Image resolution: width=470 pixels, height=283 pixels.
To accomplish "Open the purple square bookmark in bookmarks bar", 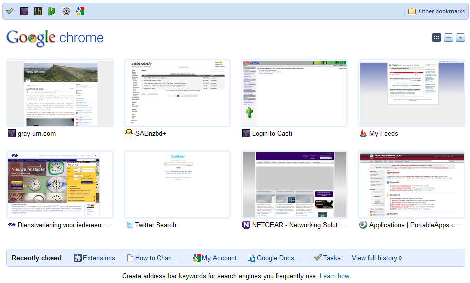I will tap(24, 11).
